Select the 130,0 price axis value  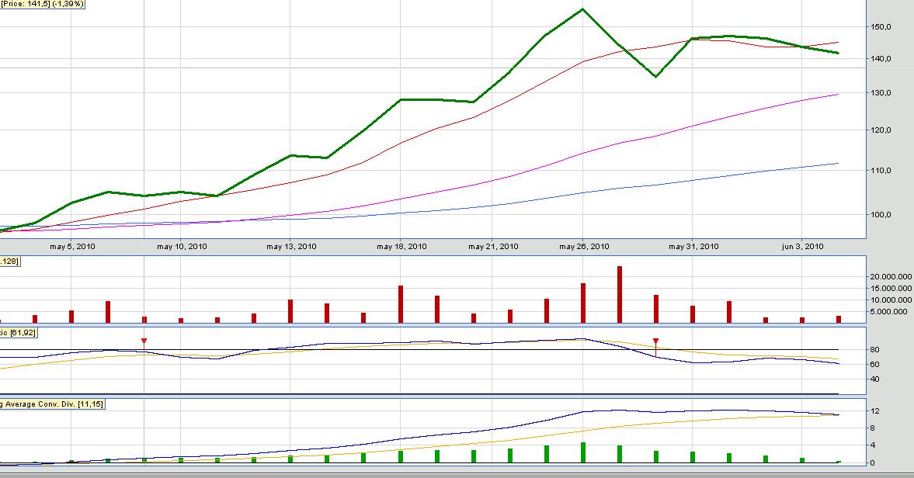pyautogui.click(x=880, y=93)
